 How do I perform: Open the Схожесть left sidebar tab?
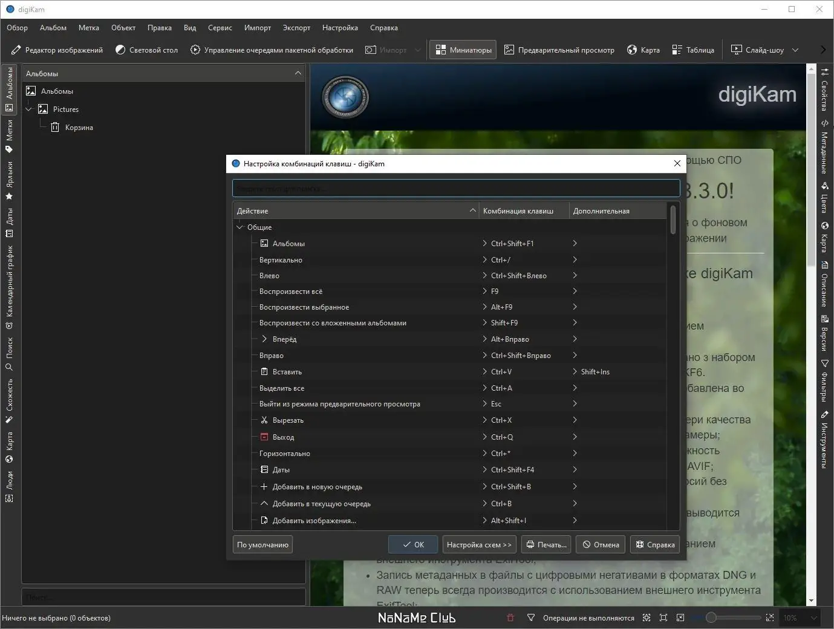[9, 402]
